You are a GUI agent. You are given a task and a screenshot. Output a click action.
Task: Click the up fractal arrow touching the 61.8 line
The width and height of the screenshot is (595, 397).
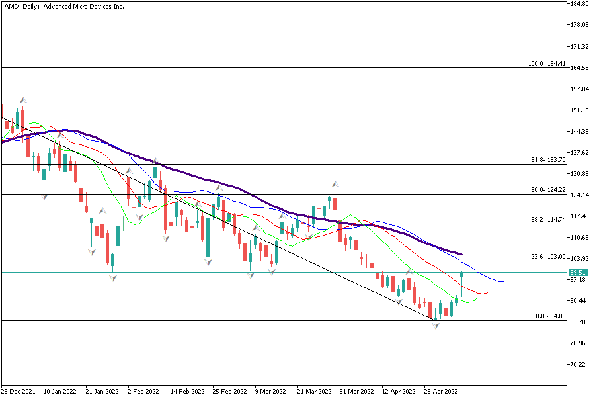[x=155, y=161]
